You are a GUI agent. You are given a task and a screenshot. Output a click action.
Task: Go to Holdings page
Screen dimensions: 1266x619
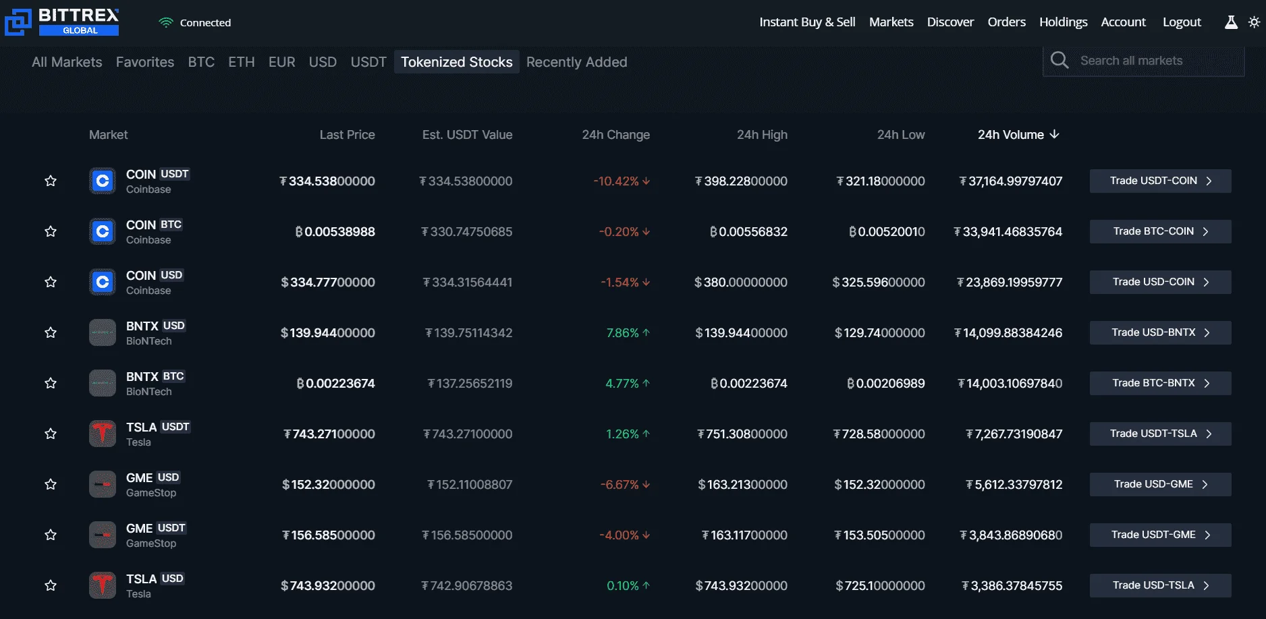(x=1063, y=22)
